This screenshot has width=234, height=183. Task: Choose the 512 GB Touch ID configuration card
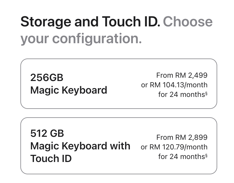[118, 145]
